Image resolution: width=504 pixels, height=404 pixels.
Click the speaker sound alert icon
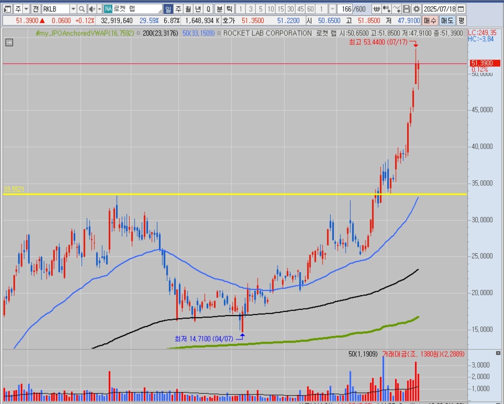pos(91,9)
